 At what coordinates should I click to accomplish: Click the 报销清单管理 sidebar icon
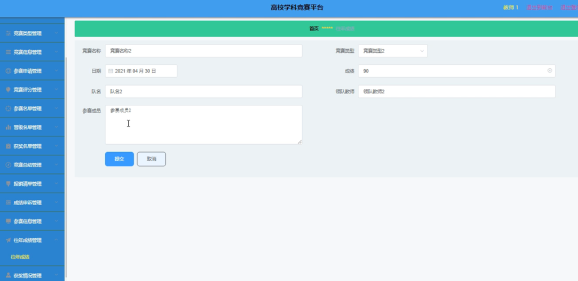tap(8, 184)
